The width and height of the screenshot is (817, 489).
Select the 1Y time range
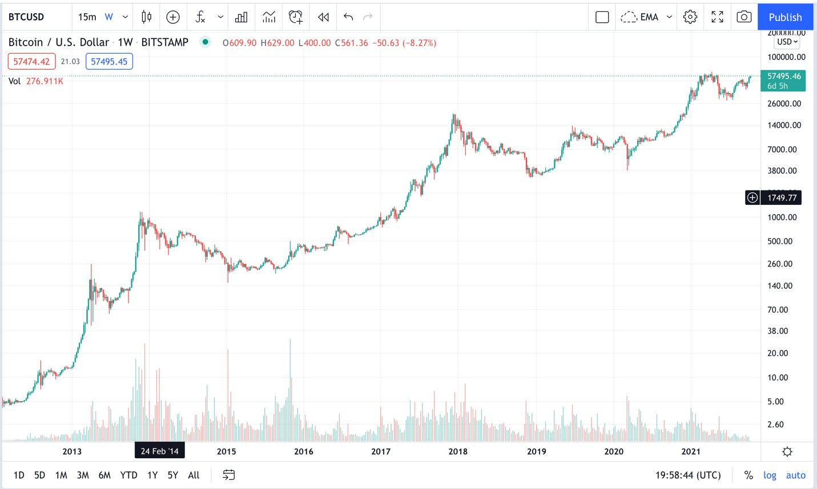coord(152,475)
